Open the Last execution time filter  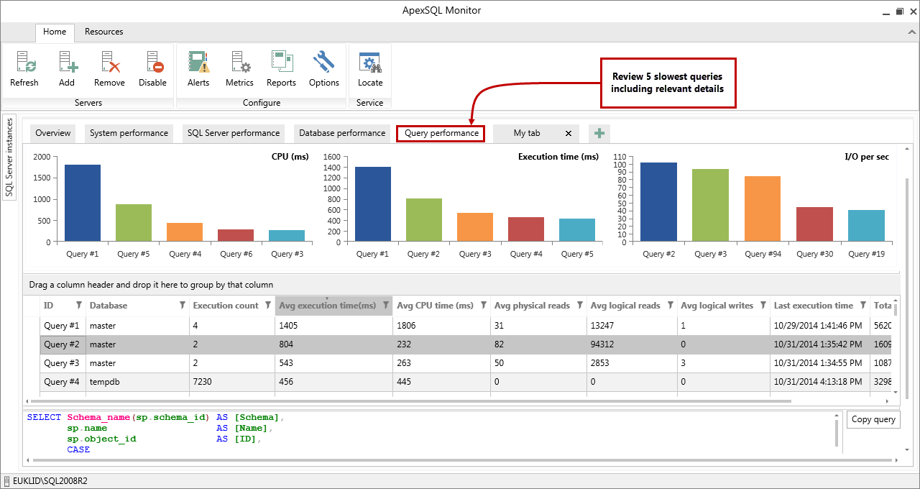click(x=863, y=306)
